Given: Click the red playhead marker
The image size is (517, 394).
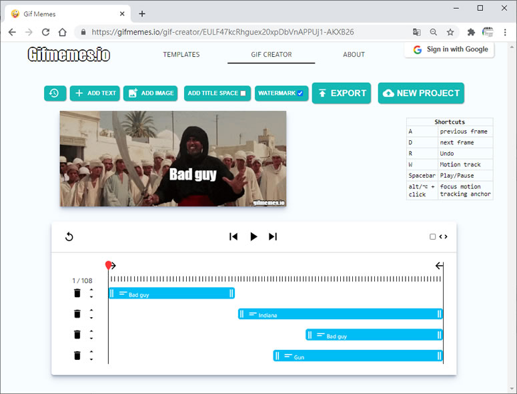Looking at the screenshot, I should tap(109, 265).
